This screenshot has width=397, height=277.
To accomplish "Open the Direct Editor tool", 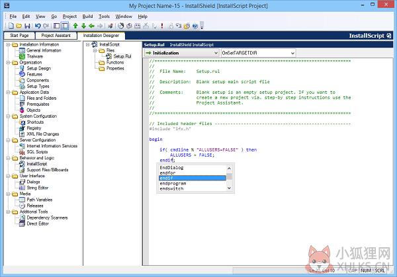I will [38, 223].
